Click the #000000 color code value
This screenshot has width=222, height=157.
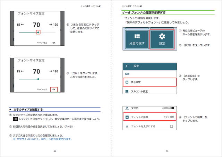166,108
